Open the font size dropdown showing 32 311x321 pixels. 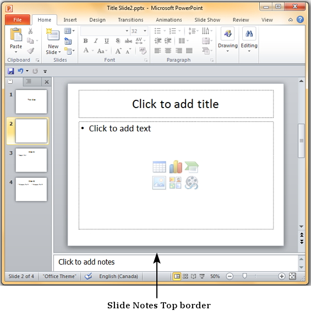(145, 31)
